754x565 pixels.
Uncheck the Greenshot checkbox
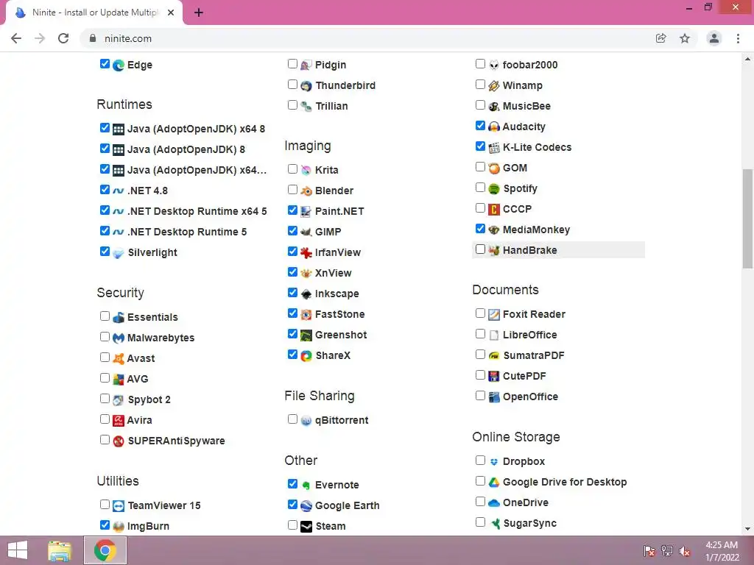(292, 333)
